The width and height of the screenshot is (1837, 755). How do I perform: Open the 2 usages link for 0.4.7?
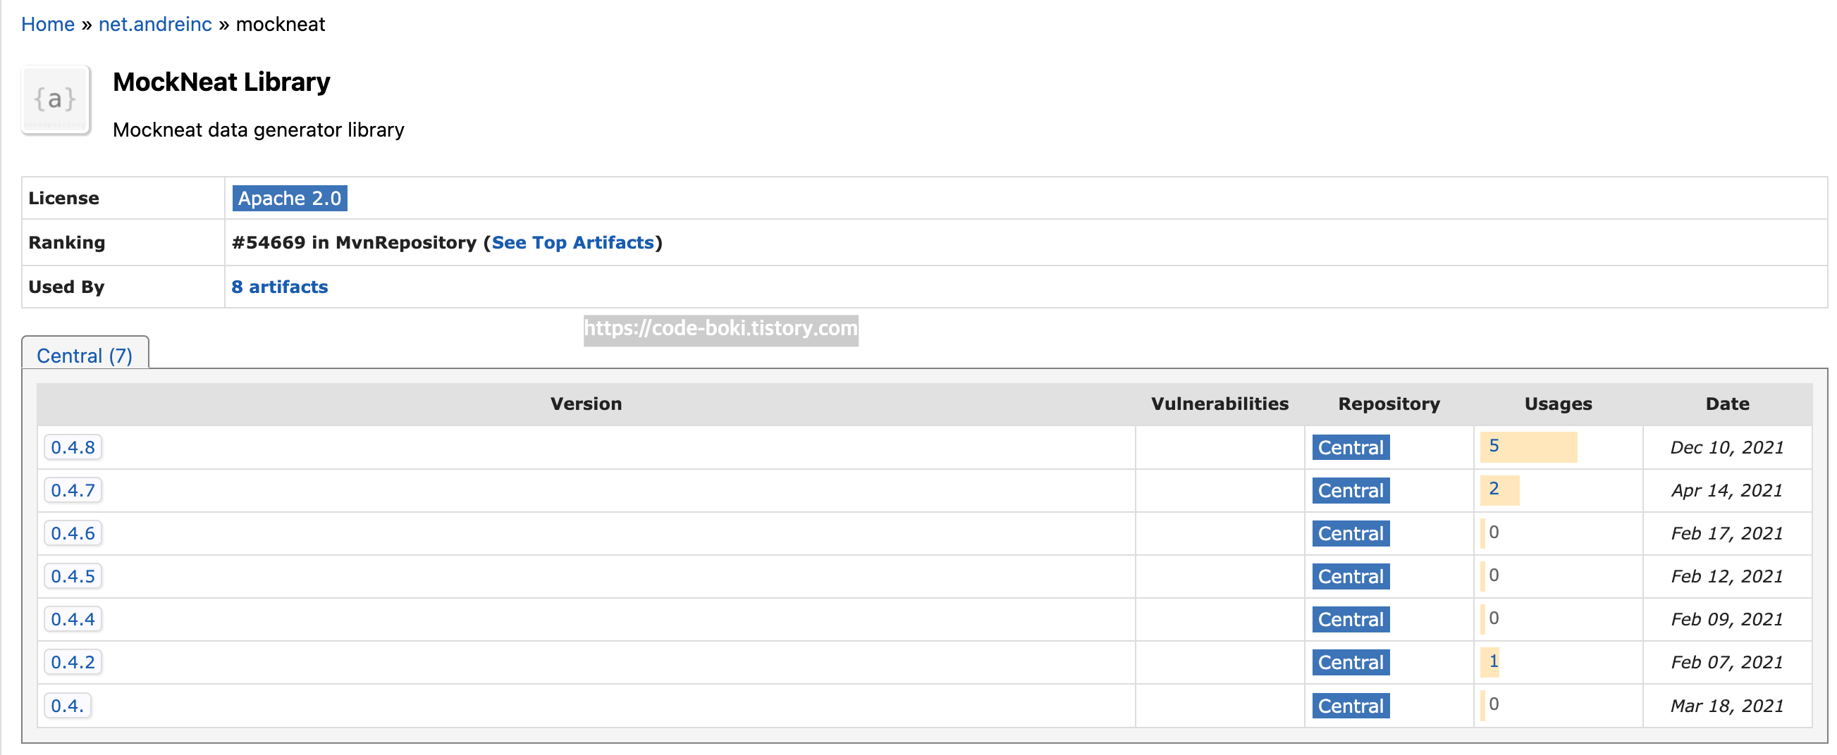[x=1494, y=489]
